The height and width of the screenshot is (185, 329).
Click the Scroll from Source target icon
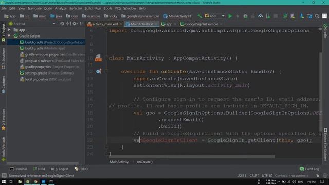coord(62,24)
